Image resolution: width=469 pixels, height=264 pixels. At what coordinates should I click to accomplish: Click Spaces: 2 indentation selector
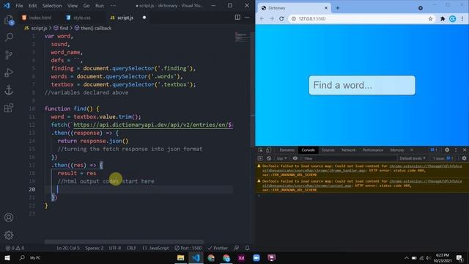click(95, 248)
